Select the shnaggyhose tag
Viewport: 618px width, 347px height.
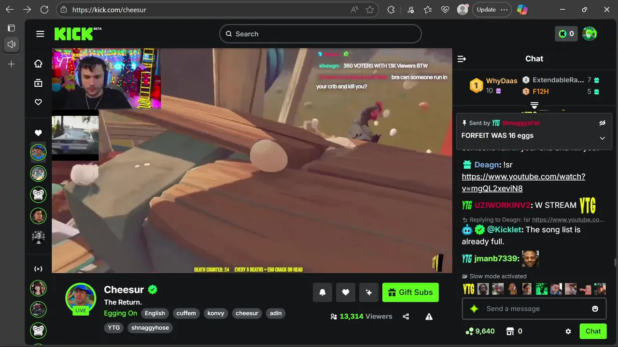click(150, 328)
